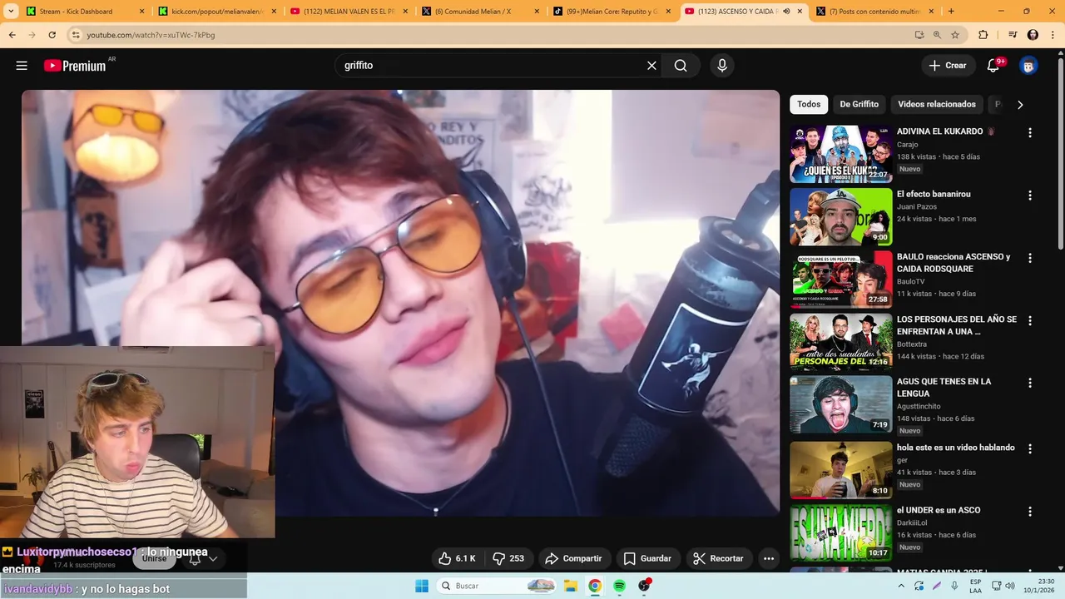Image resolution: width=1065 pixels, height=599 pixels.
Task: Open options for hola este es un video
Action: point(1030,449)
